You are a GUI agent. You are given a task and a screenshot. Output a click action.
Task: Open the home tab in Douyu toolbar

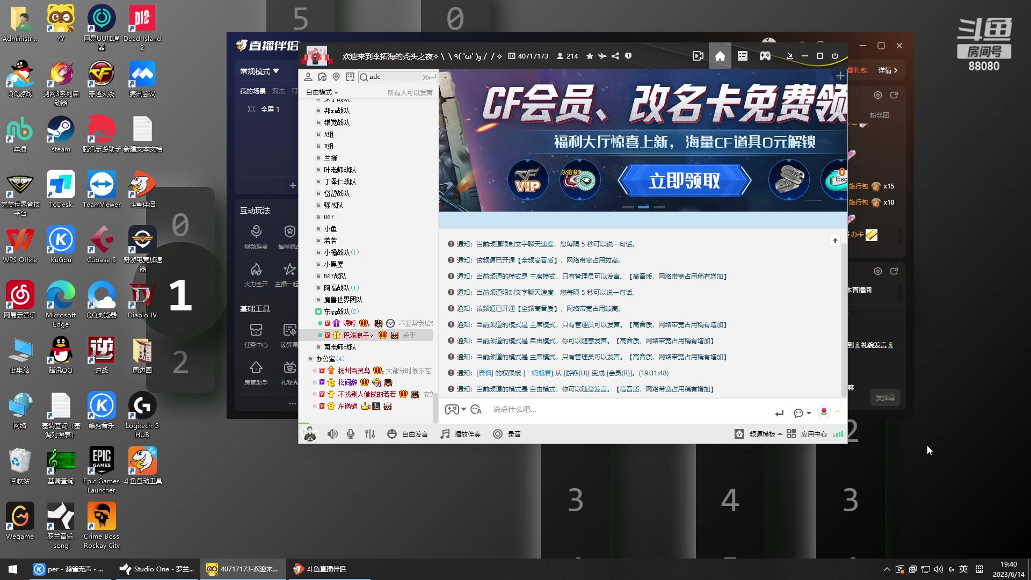[720, 55]
